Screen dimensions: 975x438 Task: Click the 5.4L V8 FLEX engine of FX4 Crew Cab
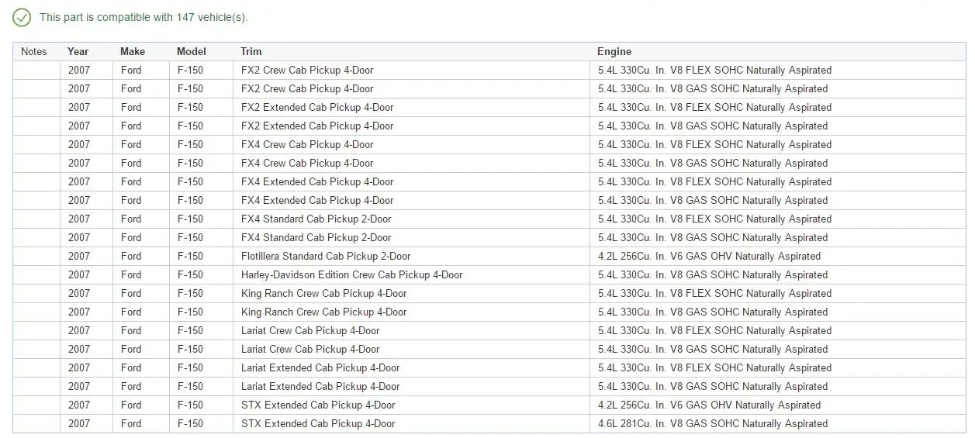click(714, 144)
